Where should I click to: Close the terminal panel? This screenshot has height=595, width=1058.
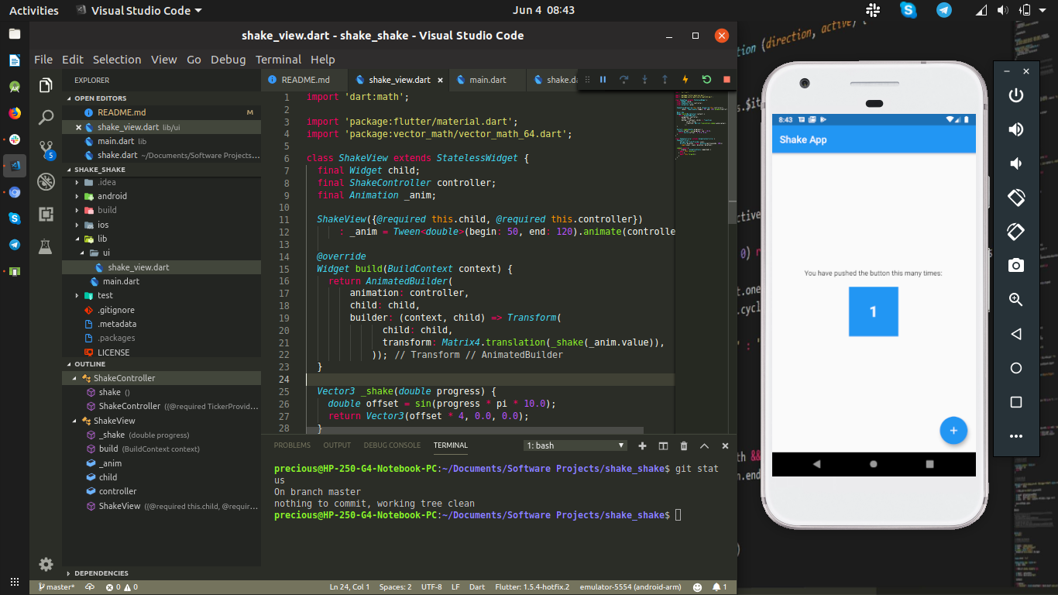coord(725,445)
